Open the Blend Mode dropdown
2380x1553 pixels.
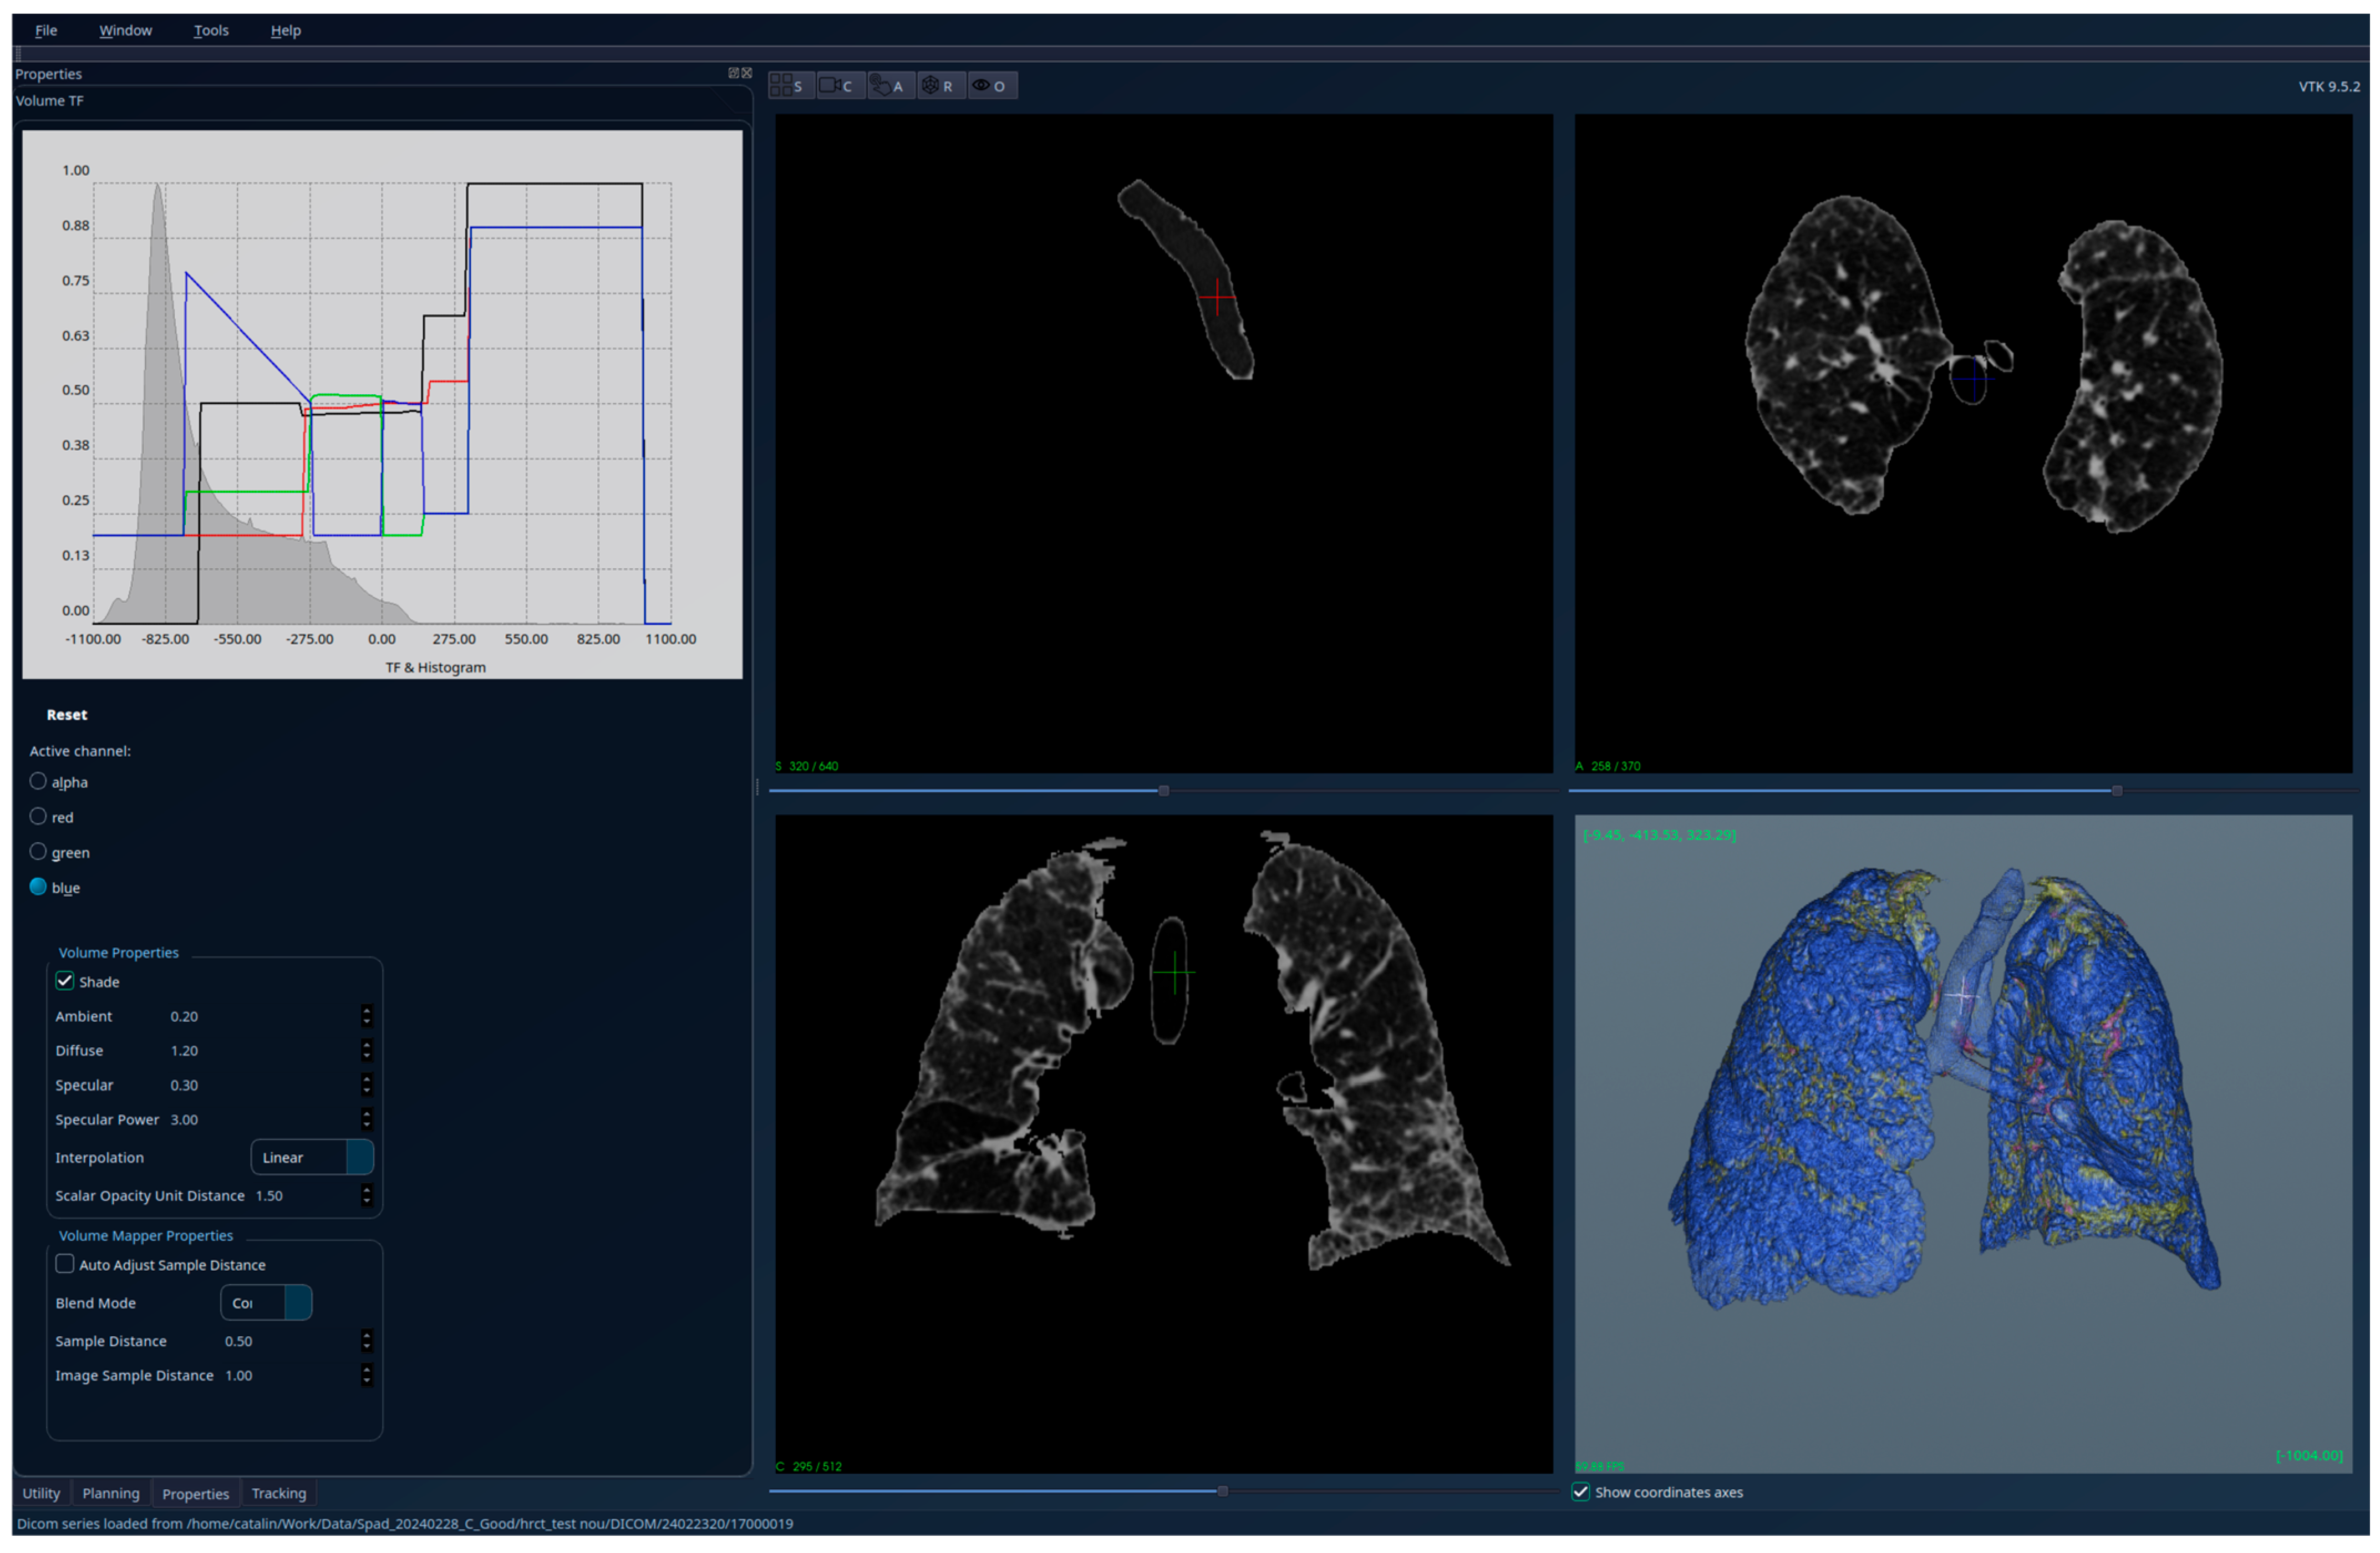click(x=266, y=1303)
